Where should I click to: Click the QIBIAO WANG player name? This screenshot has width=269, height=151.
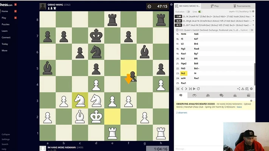[55, 5]
